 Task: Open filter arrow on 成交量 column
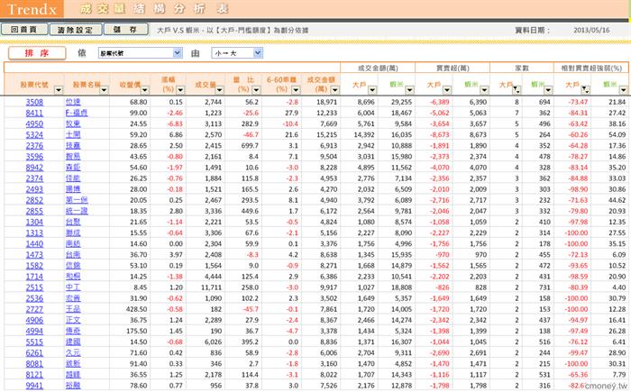[219, 88]
